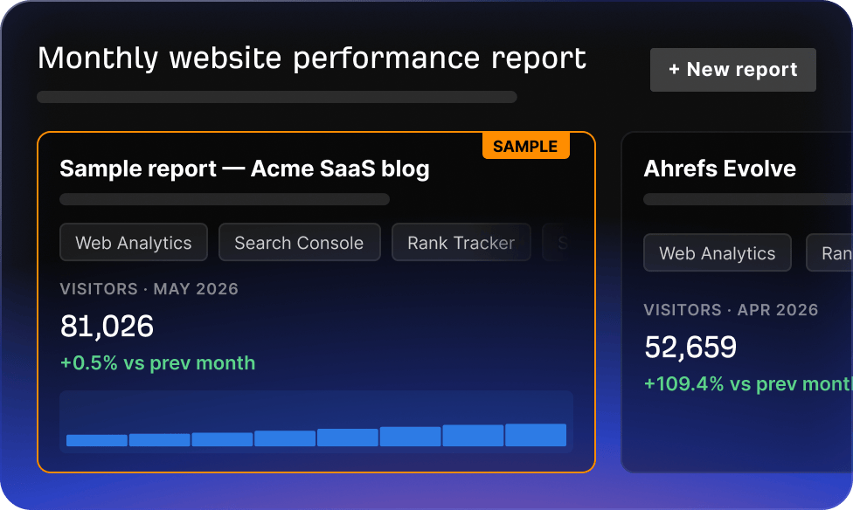Click 'VISITORS · MAY 2026' label
Screen dimensions: 853x510
pyautogui.click(x=149, y=289)
